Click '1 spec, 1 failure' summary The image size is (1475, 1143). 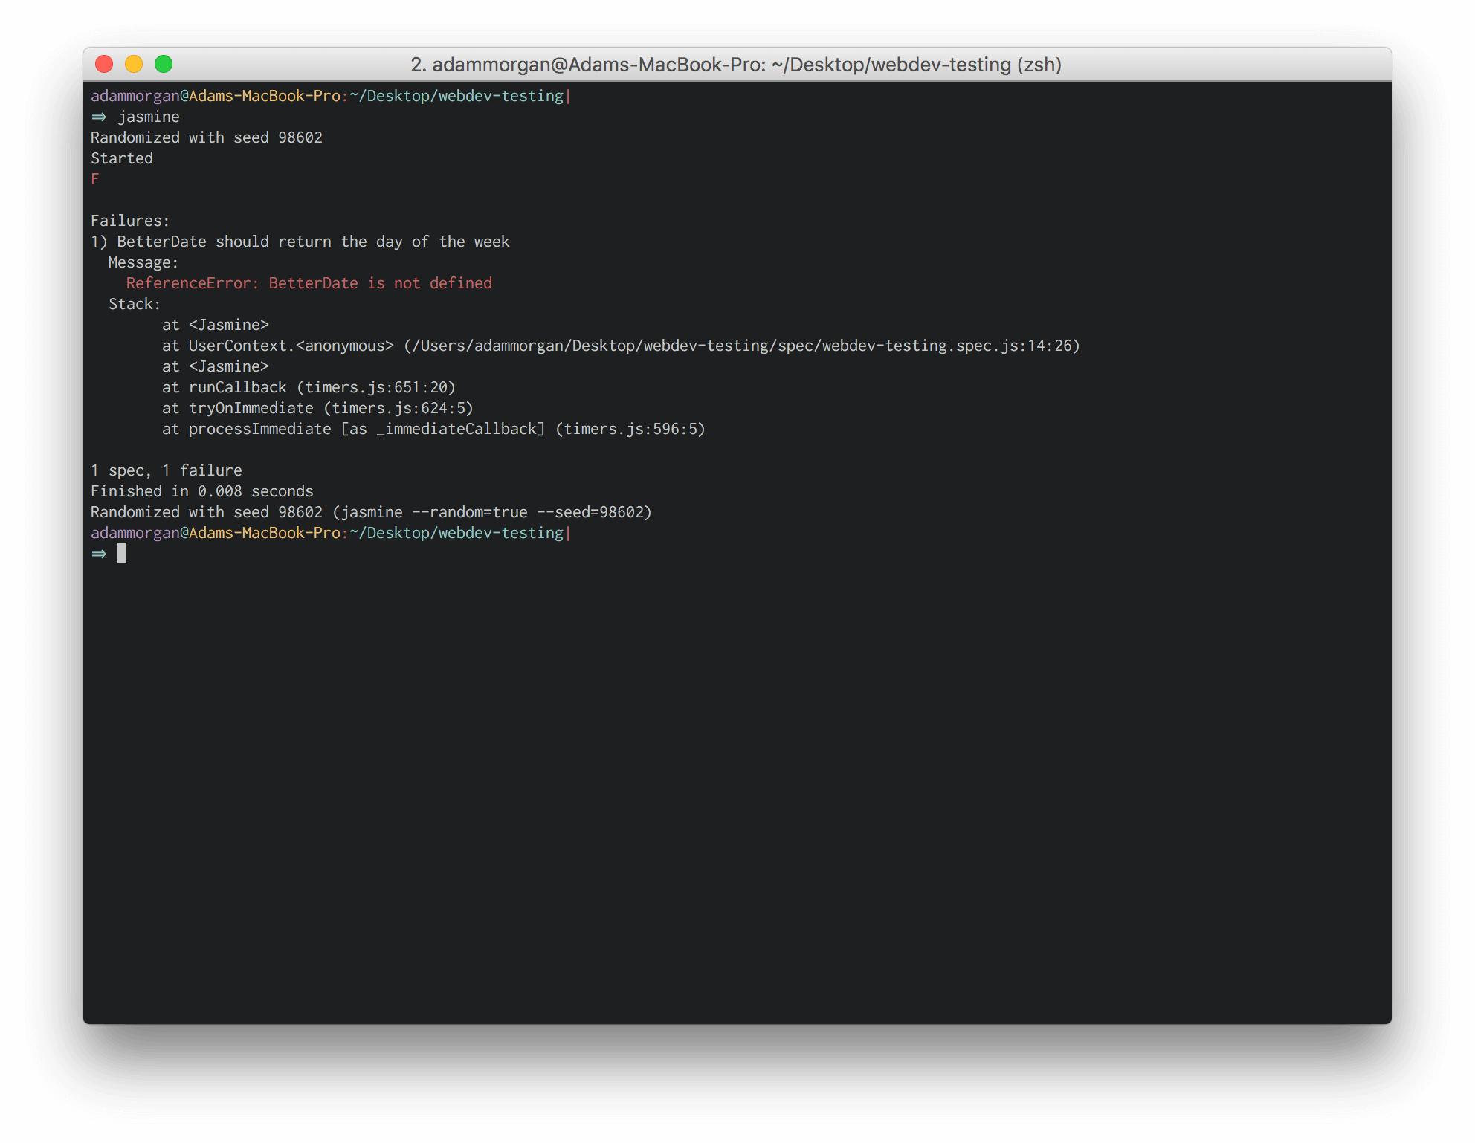tap(167, 470)
